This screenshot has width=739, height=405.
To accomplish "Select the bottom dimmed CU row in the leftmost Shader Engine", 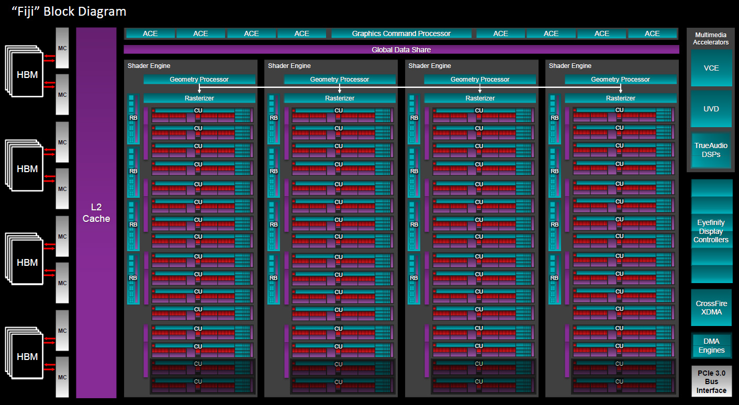I will [x=203, y=385].
